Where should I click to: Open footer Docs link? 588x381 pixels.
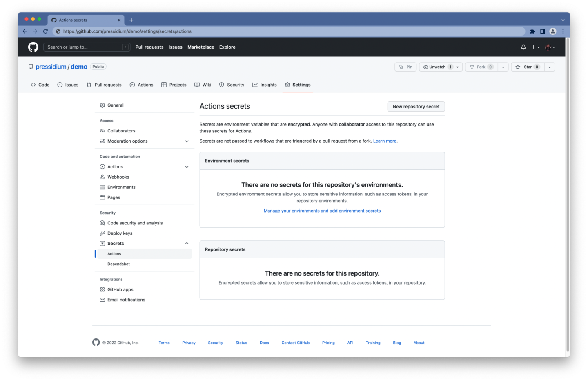click(x=264, y=343)
